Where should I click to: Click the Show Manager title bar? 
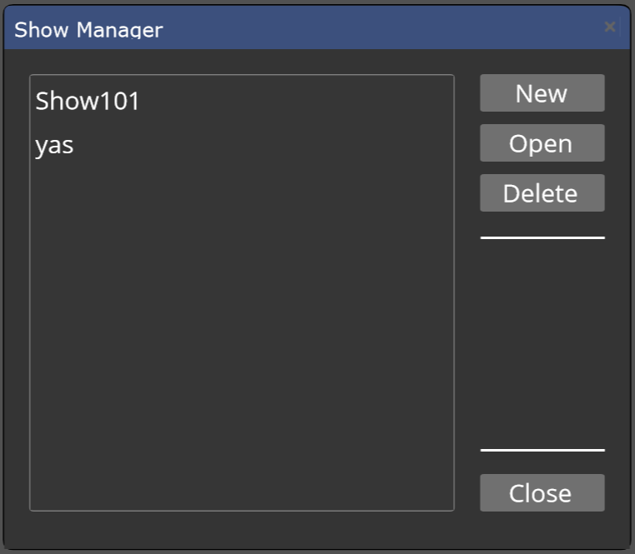coord(317,27)
